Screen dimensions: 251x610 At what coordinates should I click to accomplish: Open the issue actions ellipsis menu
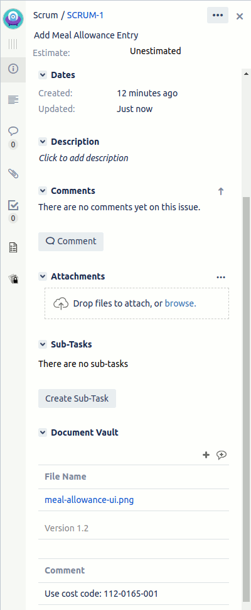(218, 15)
